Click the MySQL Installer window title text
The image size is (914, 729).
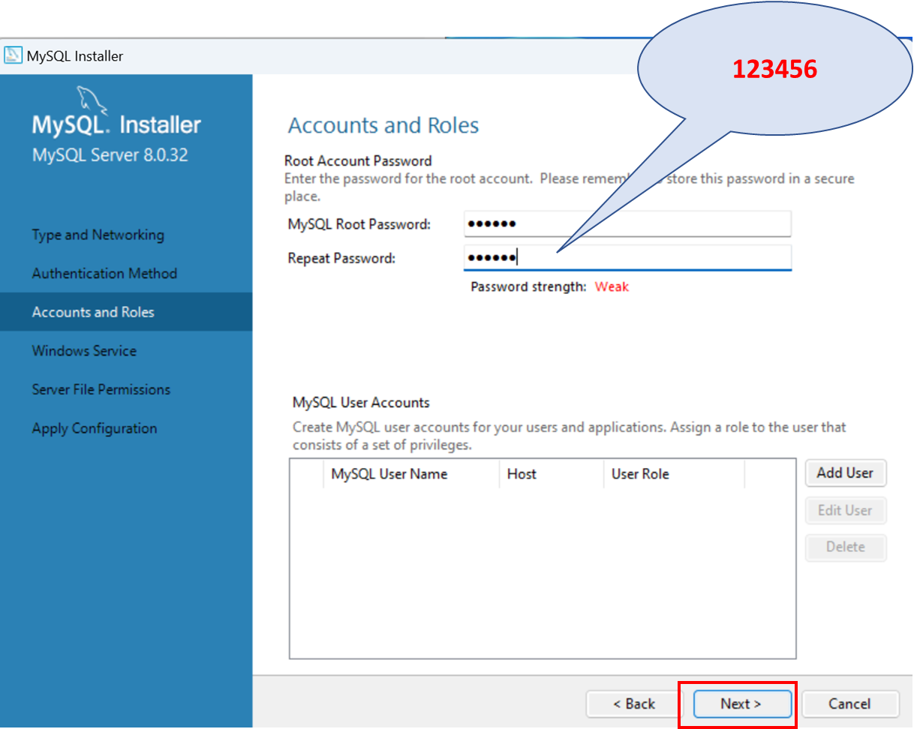pyautogui.click(x=75, y=56)
